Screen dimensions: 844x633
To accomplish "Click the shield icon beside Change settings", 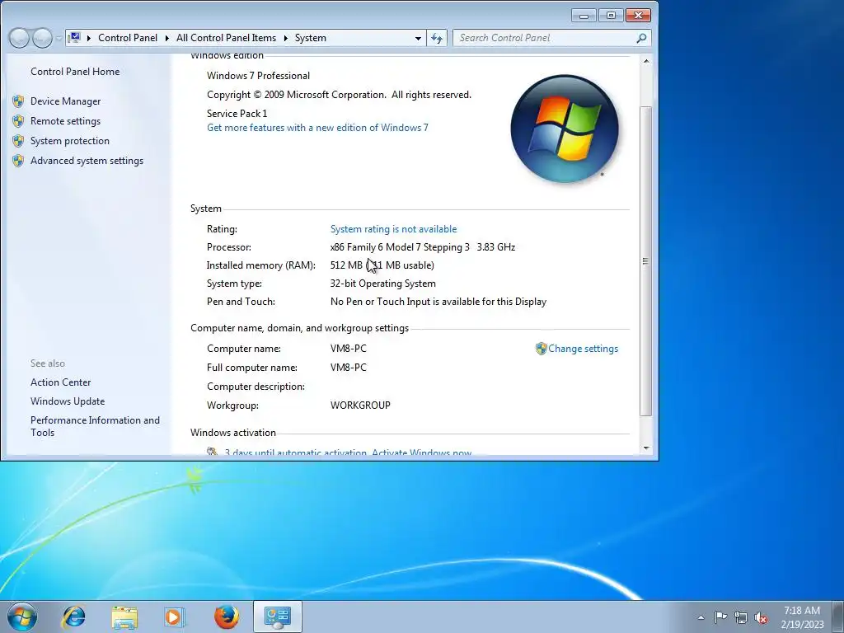I will point(541,349).
